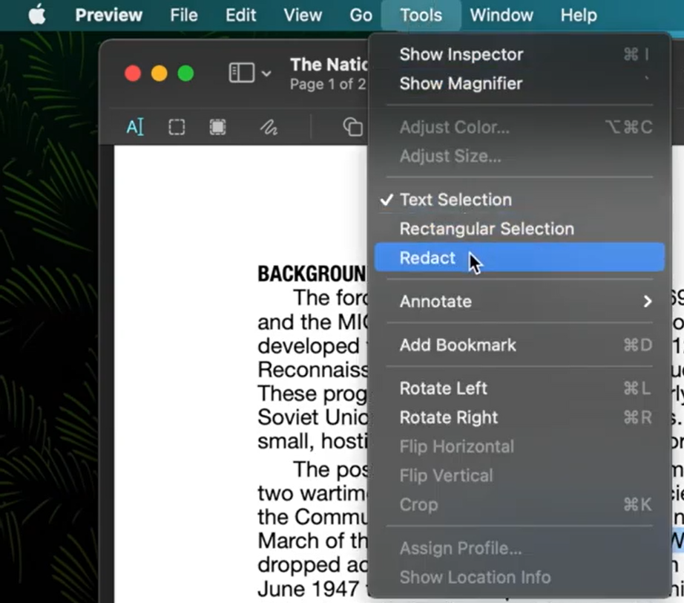684x603 pixels.
Task: Click the red close window button
Action: click(133, 73)
